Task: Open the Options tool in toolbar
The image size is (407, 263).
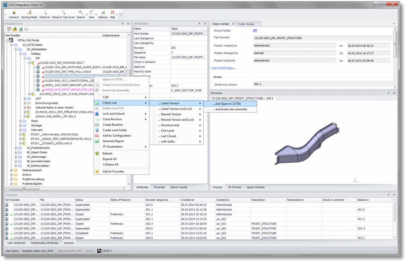Action: coord(103,13)
